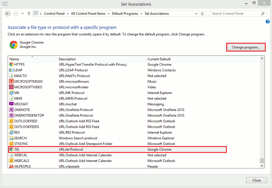Viewport: 272px width, 188px height.
Task: Click the Set Associations breadcrumb
Action: [x=157, y=14]
